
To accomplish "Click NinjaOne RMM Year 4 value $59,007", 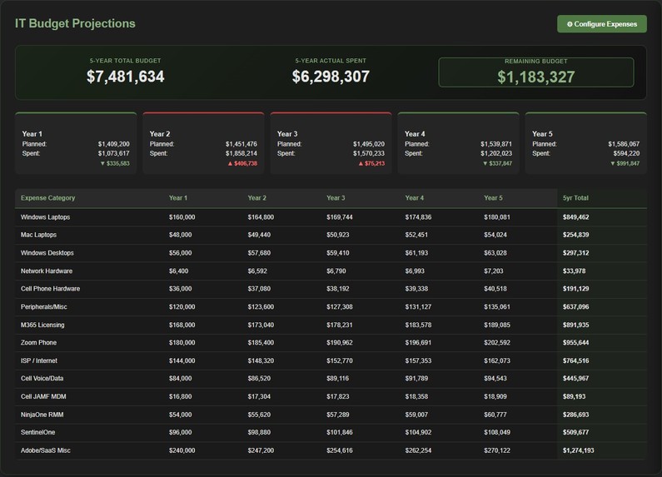I will 416,415.
